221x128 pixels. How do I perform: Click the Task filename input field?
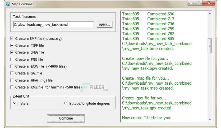pos(53,25)
